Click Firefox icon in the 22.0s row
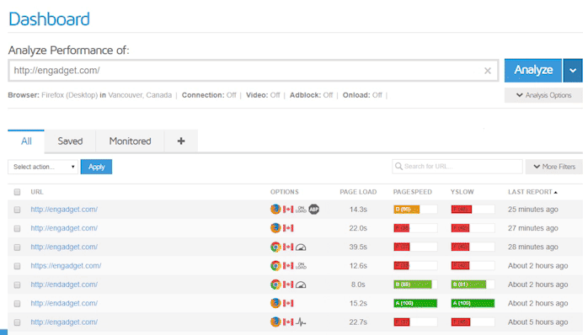The height and width of the screenshot is (335, 588). (x=275, y=228)
